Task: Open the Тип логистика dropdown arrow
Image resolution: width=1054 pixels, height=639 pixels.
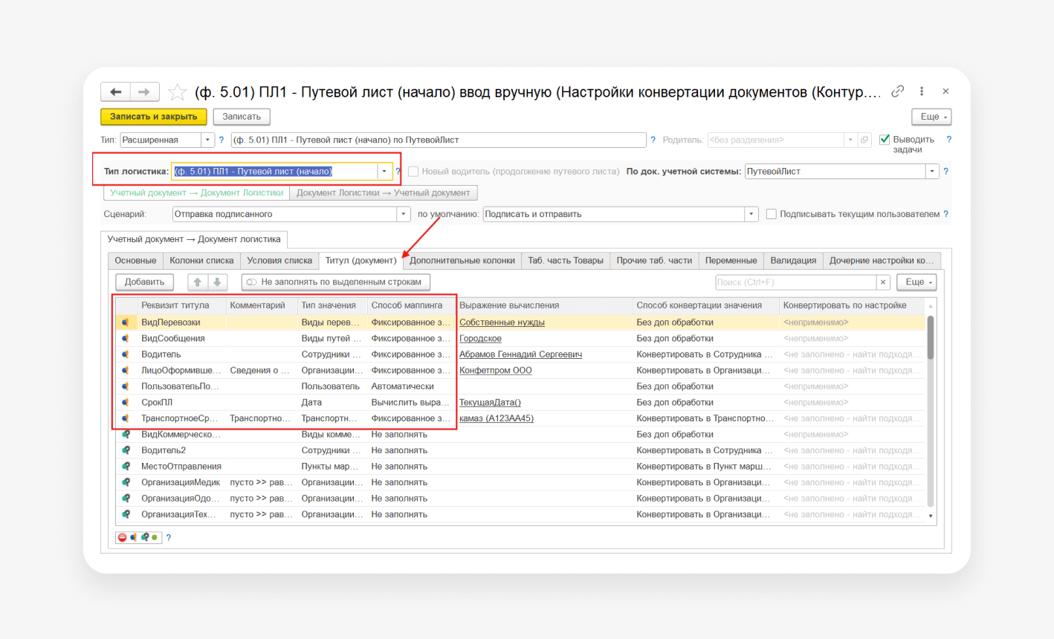Action: pyautogui.click(x=384, y=172)
